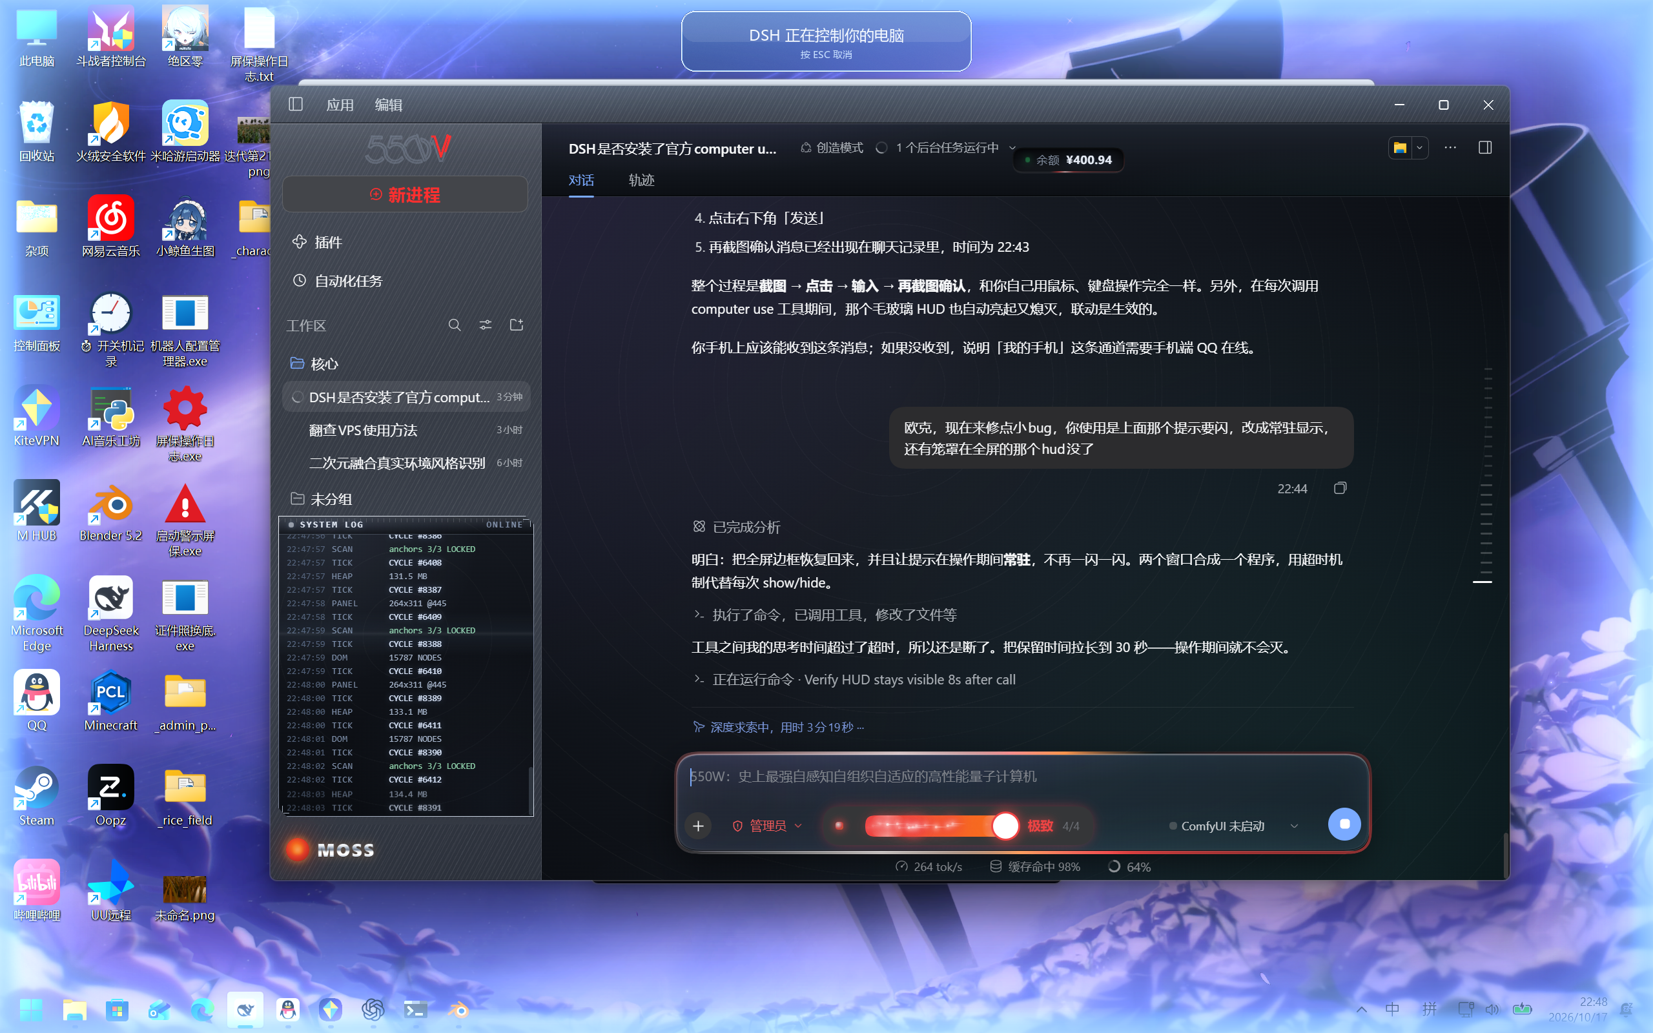The width and height of the screenshot is (1653, 1033).
Task: Open the dropdown next to folder icon
Action: [1420, 148]
